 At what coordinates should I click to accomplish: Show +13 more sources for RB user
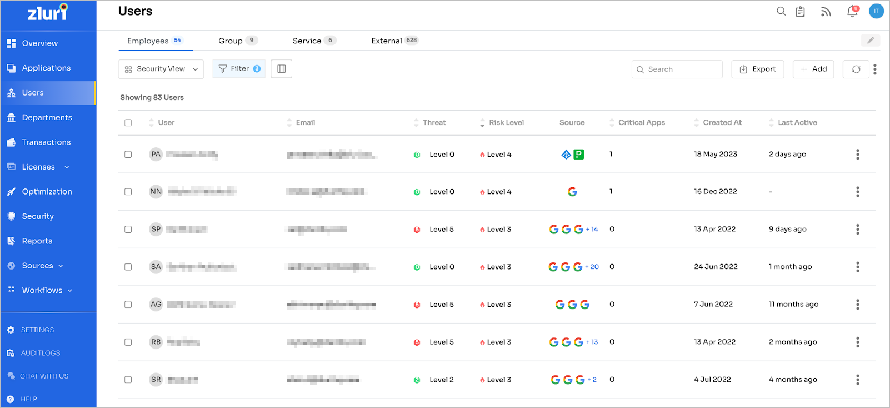point(592,342)
